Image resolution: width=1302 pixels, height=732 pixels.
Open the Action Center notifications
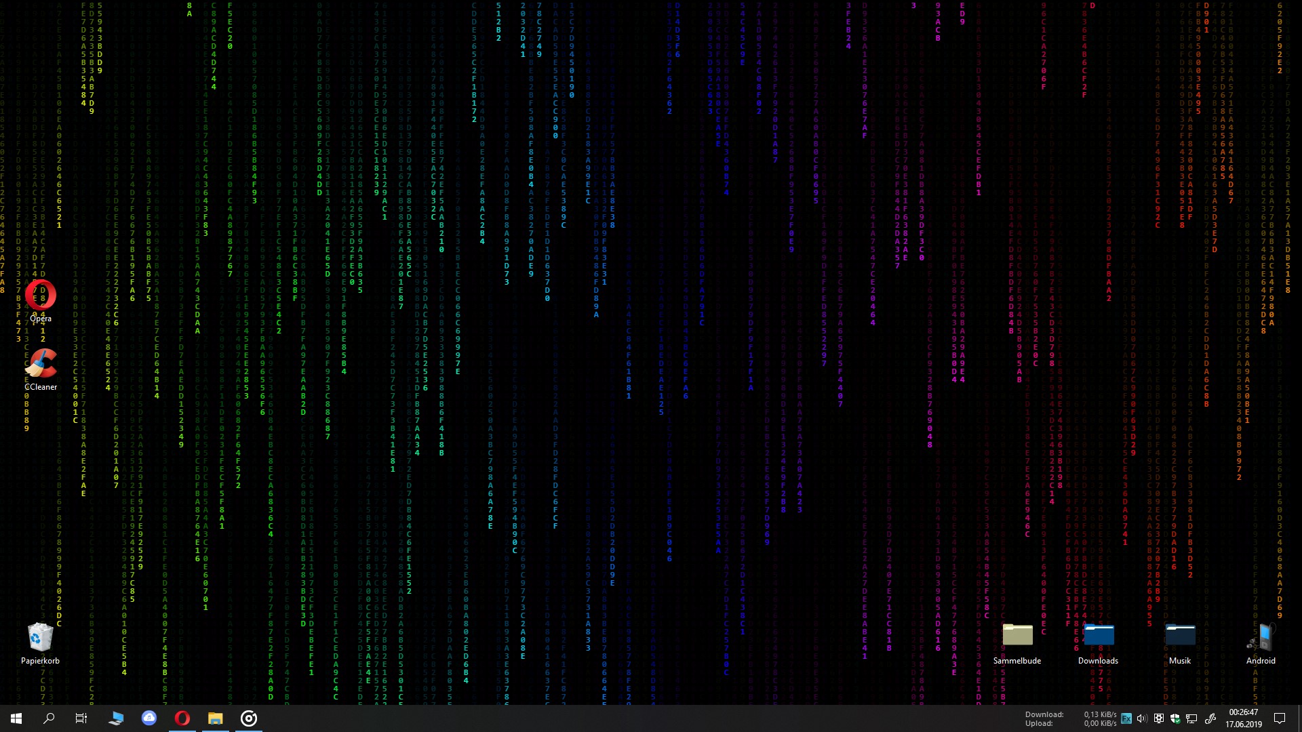click(1280, 718)
